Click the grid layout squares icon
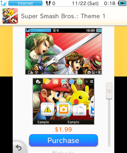This screenshot has height=153, width=127. tap(91, 82)
